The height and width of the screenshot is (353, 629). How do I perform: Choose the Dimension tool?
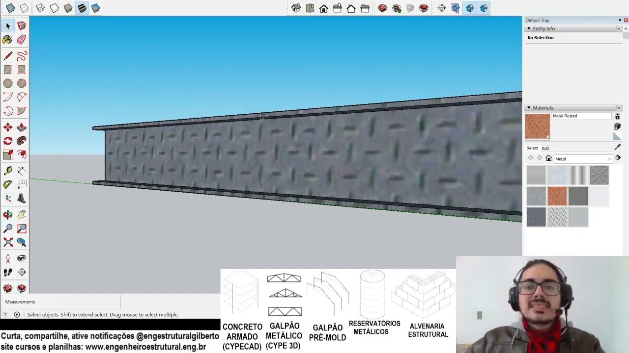click(22, 171)
